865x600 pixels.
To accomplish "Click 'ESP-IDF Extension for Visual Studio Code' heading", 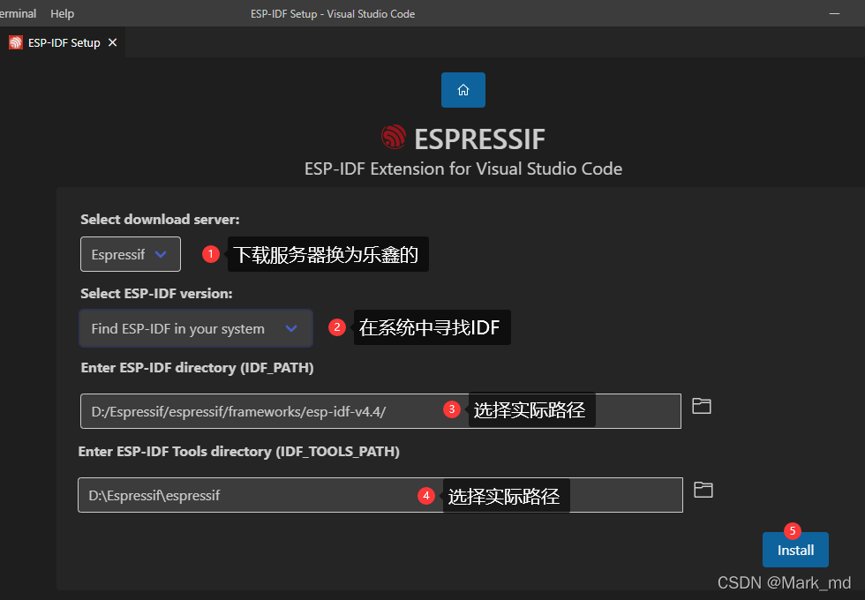I will click(x=463, y=169).
